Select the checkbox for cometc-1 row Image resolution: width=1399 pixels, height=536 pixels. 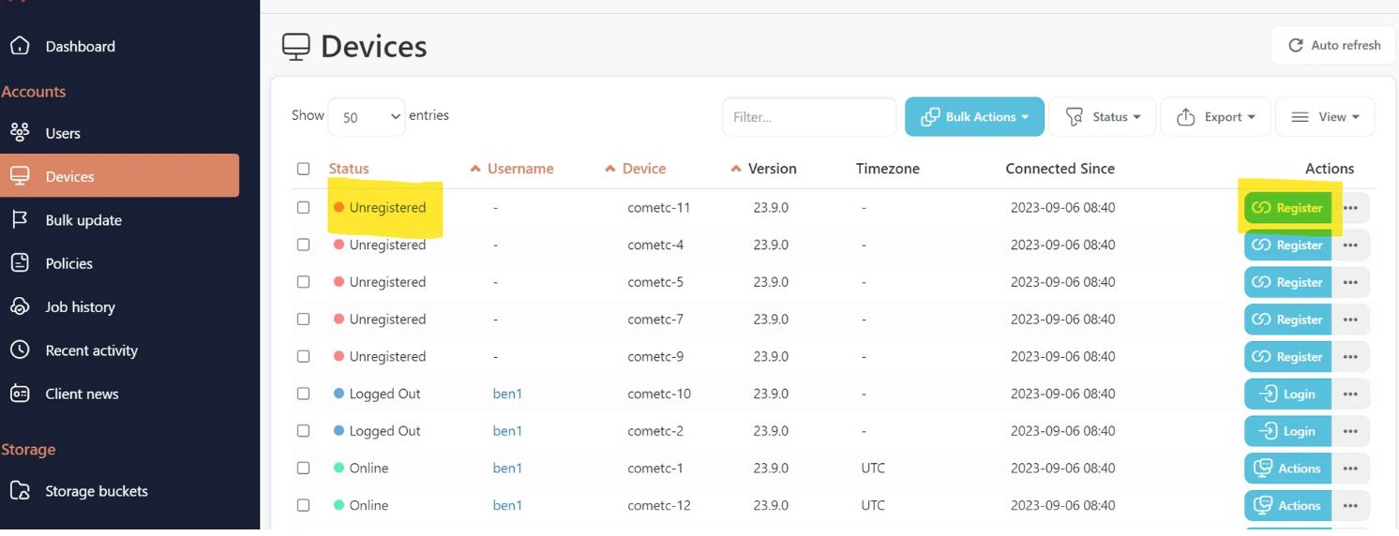[x=303, y=468]
